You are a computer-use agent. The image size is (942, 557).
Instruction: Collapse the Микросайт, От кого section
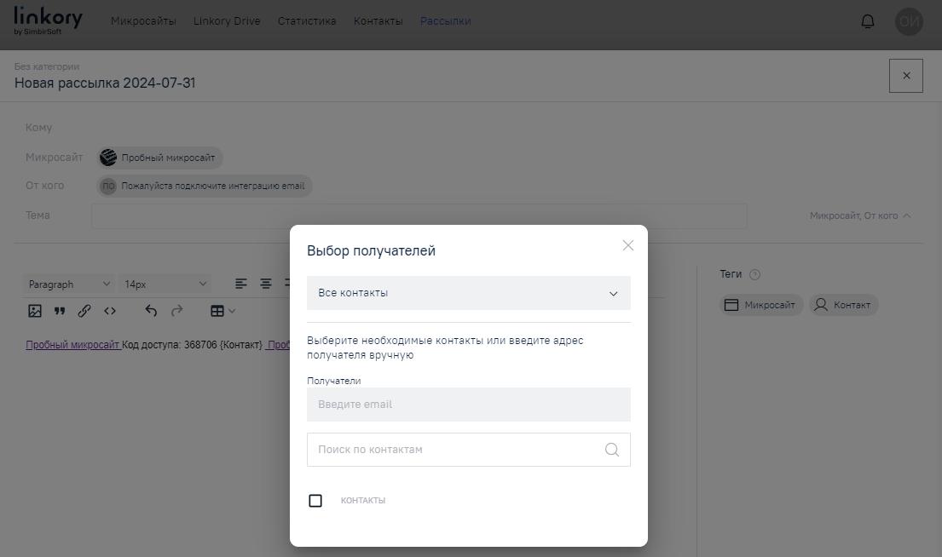coord(858,215)
